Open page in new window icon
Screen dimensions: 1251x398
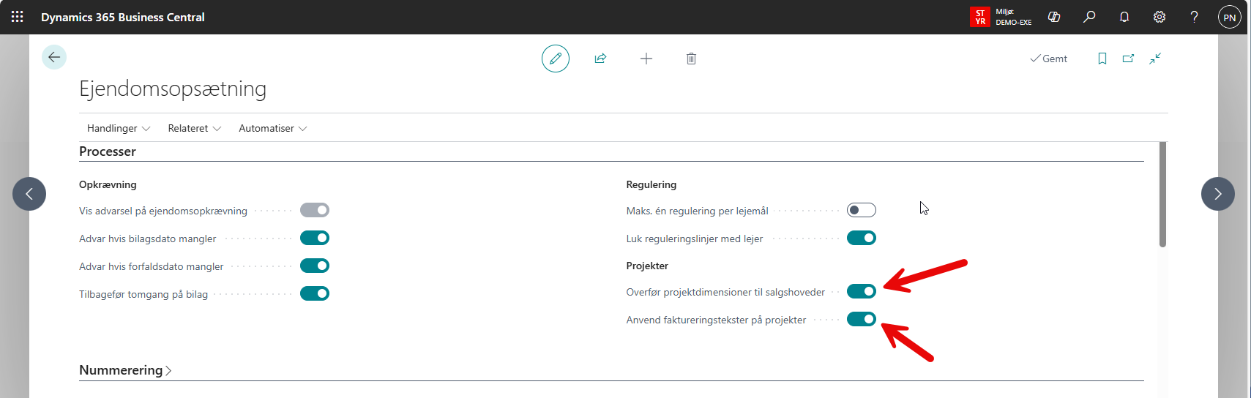1128,59
